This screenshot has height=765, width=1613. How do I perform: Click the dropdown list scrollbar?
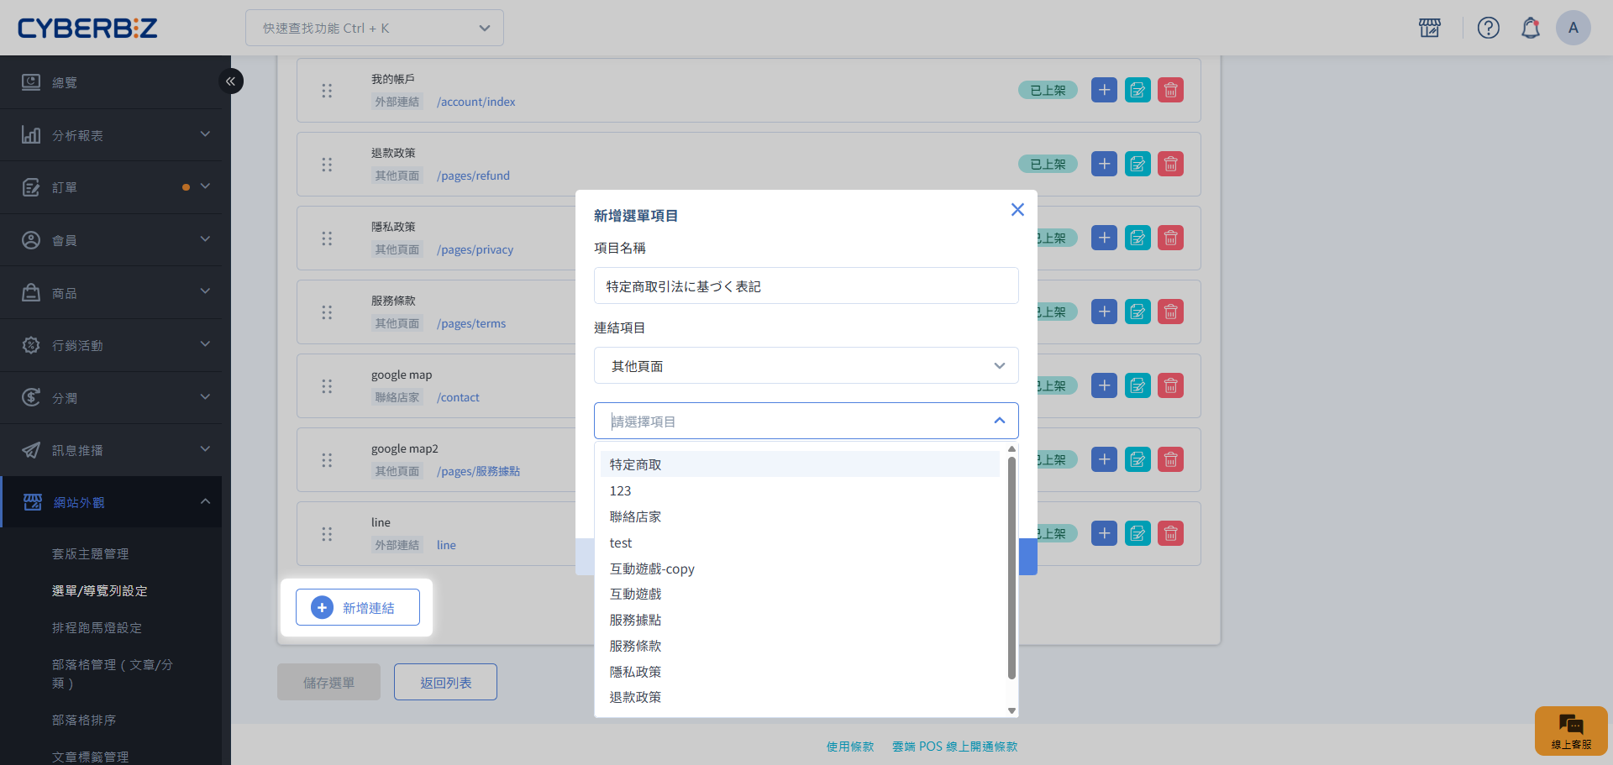click(1011, 571)
